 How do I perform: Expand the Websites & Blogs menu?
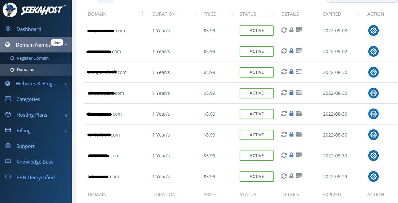point(35,84)
